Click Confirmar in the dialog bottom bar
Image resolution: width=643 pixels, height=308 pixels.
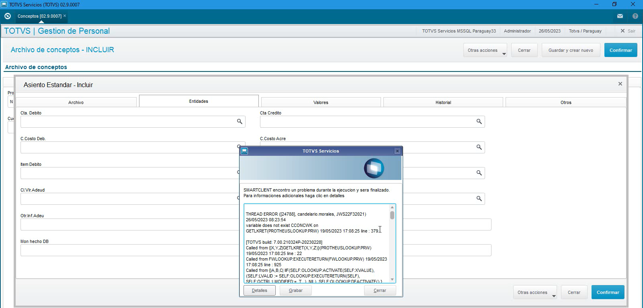[x=608, y=292]
